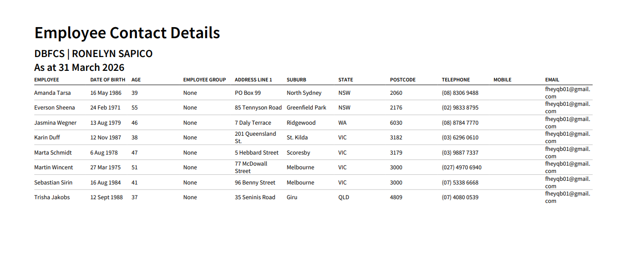Click the DBFCS | RONELYN SAPICO subtitle
620x265 pixels.
coord(93,54)
